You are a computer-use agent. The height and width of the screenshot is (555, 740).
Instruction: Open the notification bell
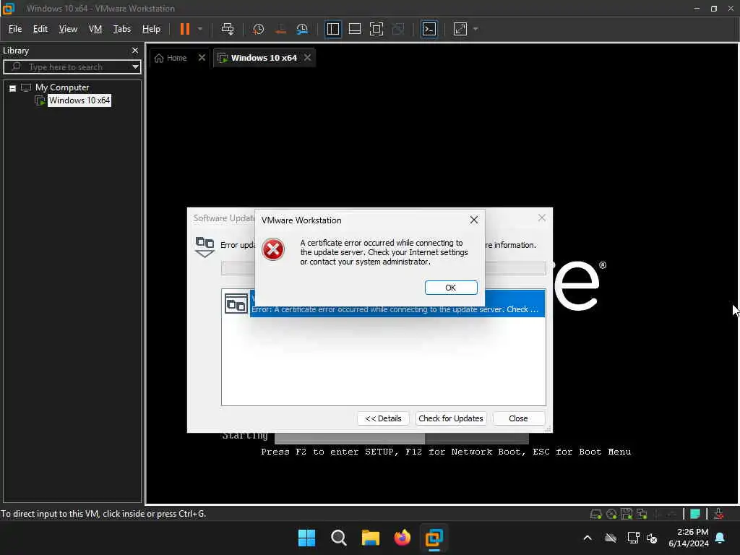(720, 538)
